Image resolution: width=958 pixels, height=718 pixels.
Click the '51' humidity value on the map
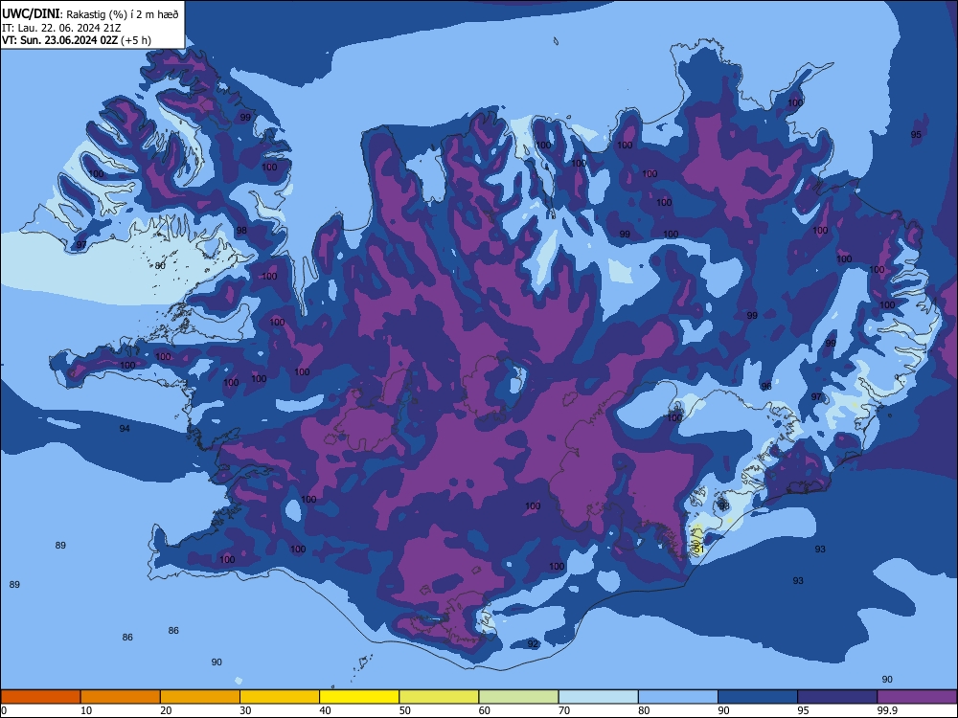point(699,549)
